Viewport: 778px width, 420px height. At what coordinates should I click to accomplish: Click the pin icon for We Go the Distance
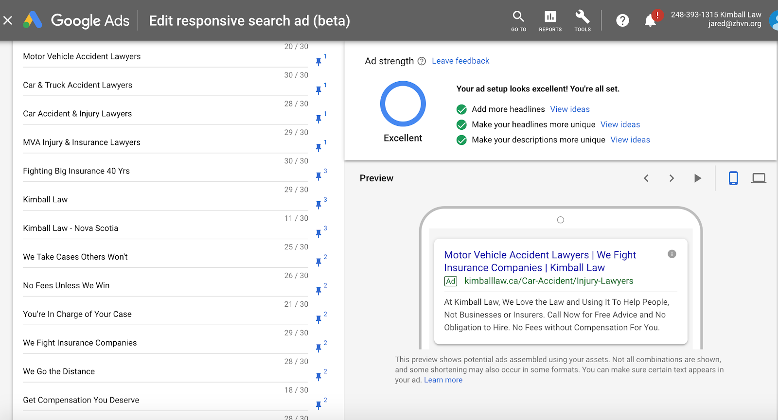pyautogui.click(x=318, y=377)
